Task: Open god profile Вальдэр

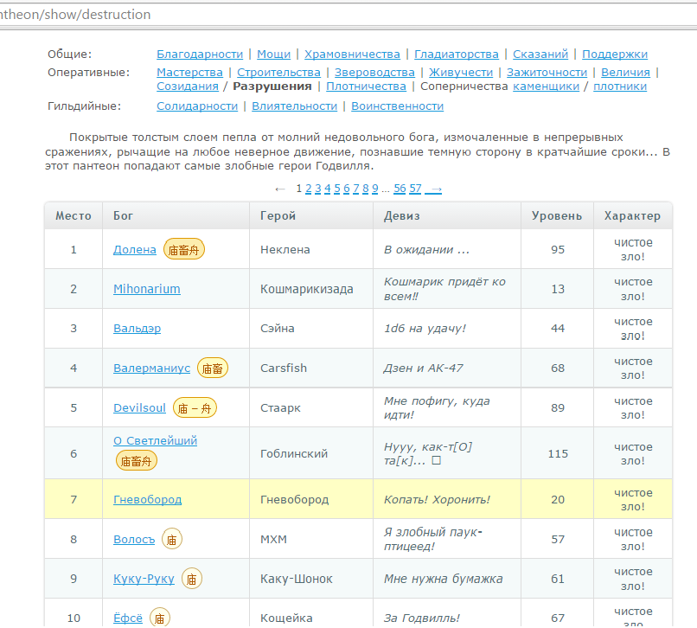Action: click(x=137, y=328)
